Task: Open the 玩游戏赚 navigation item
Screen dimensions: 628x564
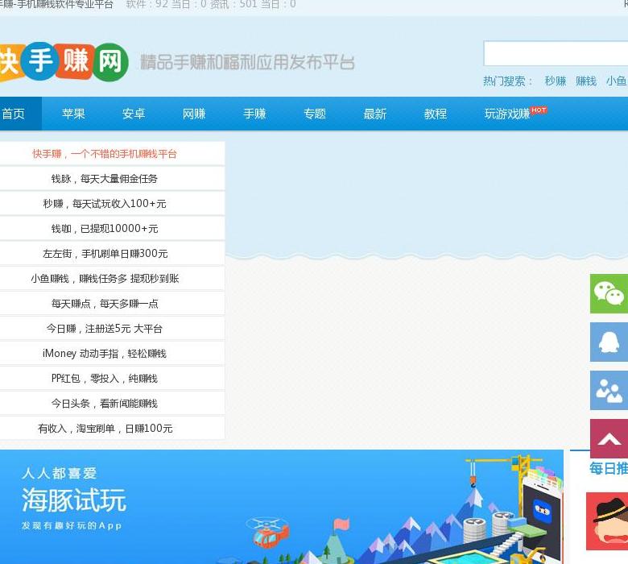Action: pos(507,114)
